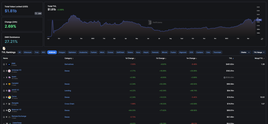Open the Sushi protocol link
This screenshot has width=268, height=124.
click(14, 76)
